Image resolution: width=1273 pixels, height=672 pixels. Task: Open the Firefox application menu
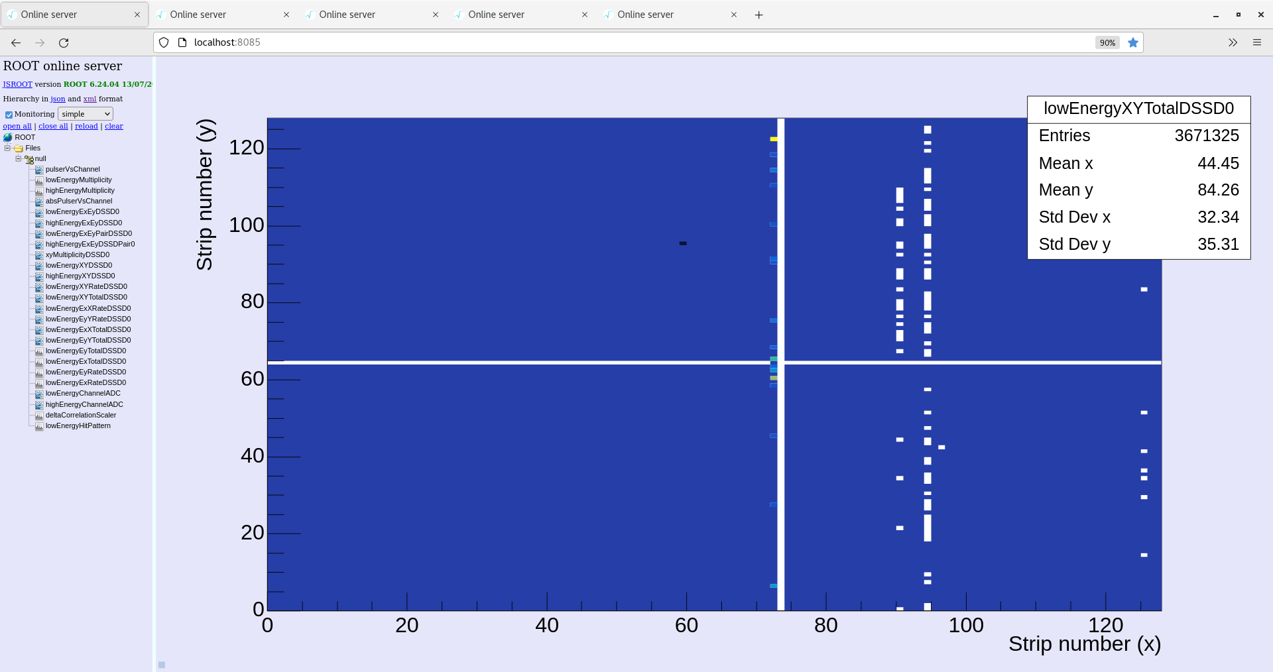1257,42
